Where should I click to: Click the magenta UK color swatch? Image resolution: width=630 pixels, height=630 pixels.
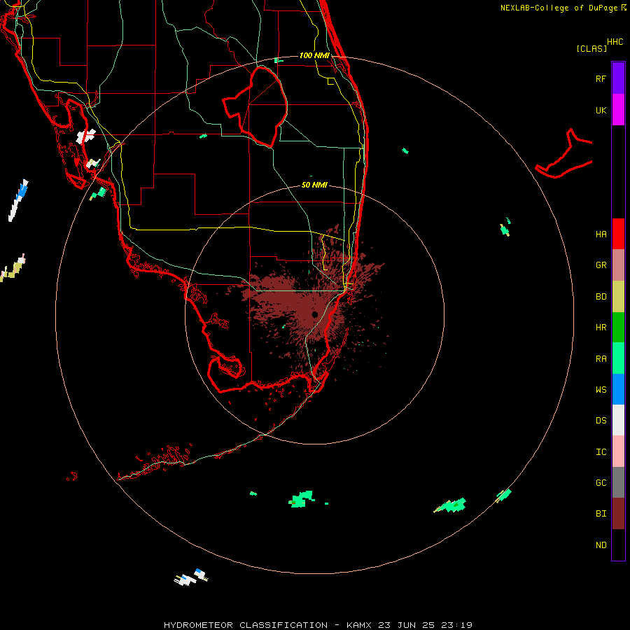[x=618, y=110]
